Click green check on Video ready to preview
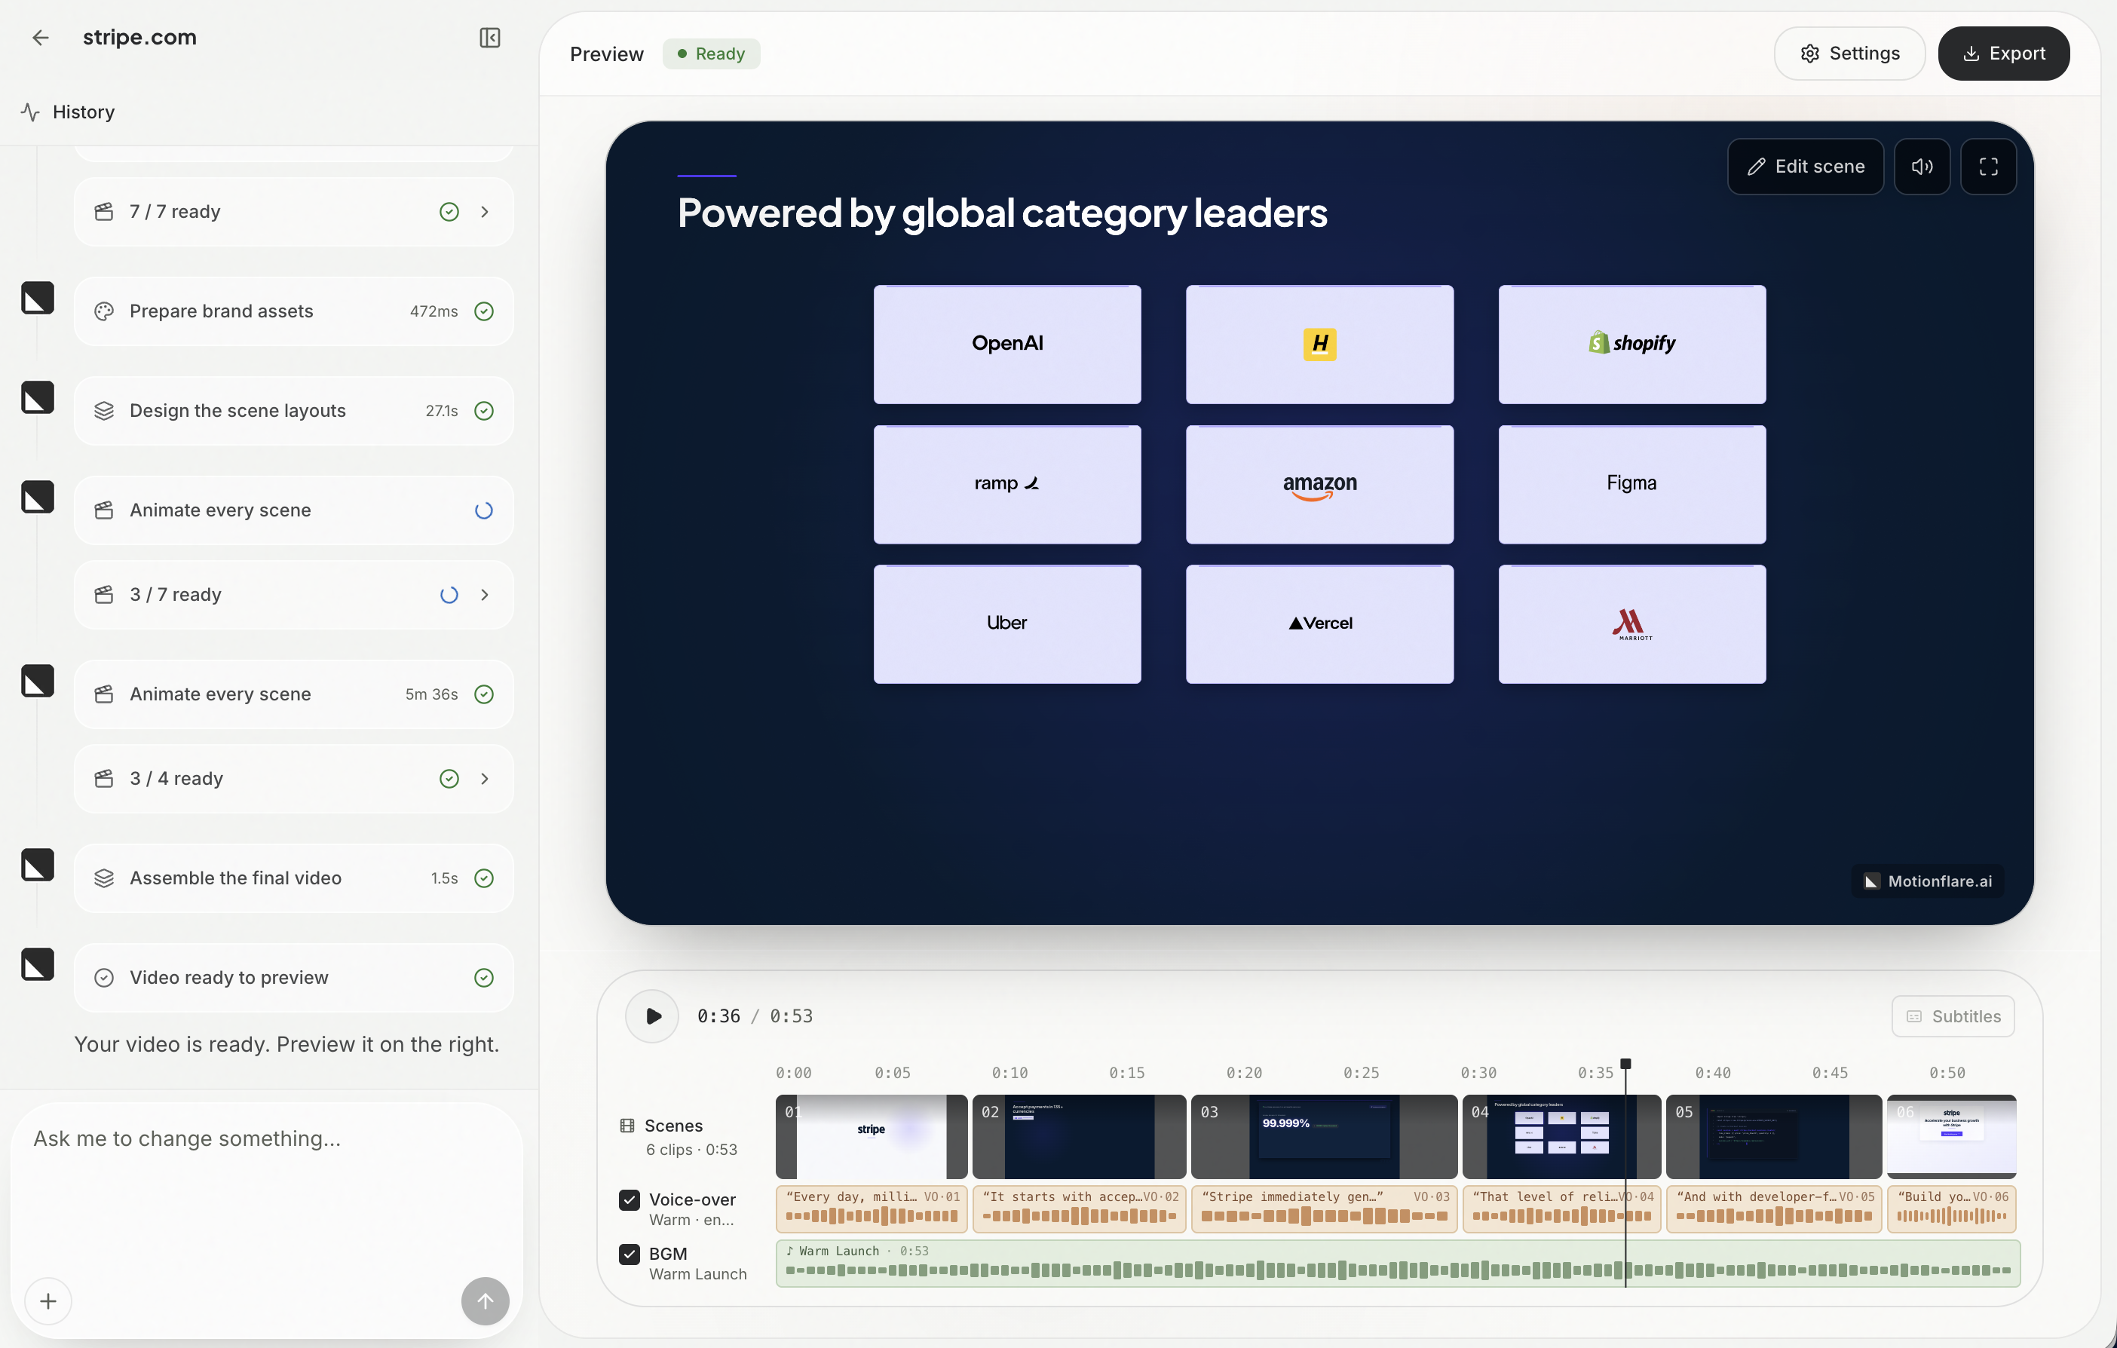 (x=483, y=978)
